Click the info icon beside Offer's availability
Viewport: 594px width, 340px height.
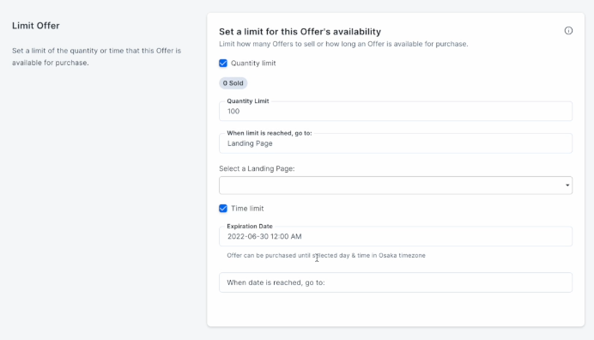point(568,31)
